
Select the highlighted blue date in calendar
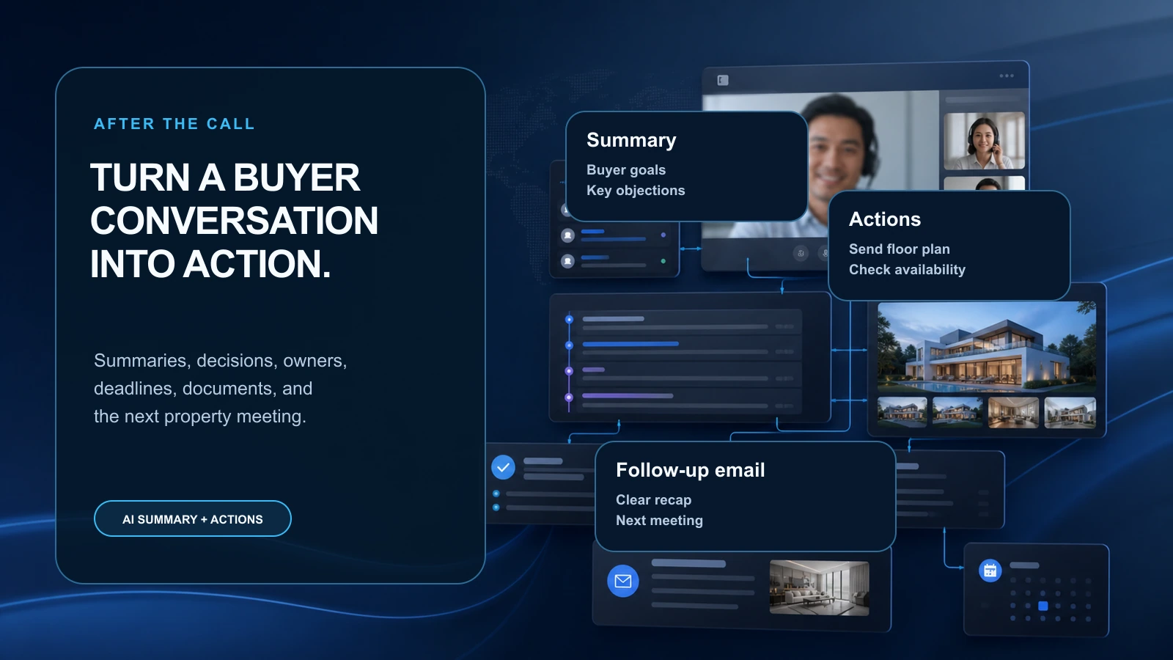point(1043,606)
